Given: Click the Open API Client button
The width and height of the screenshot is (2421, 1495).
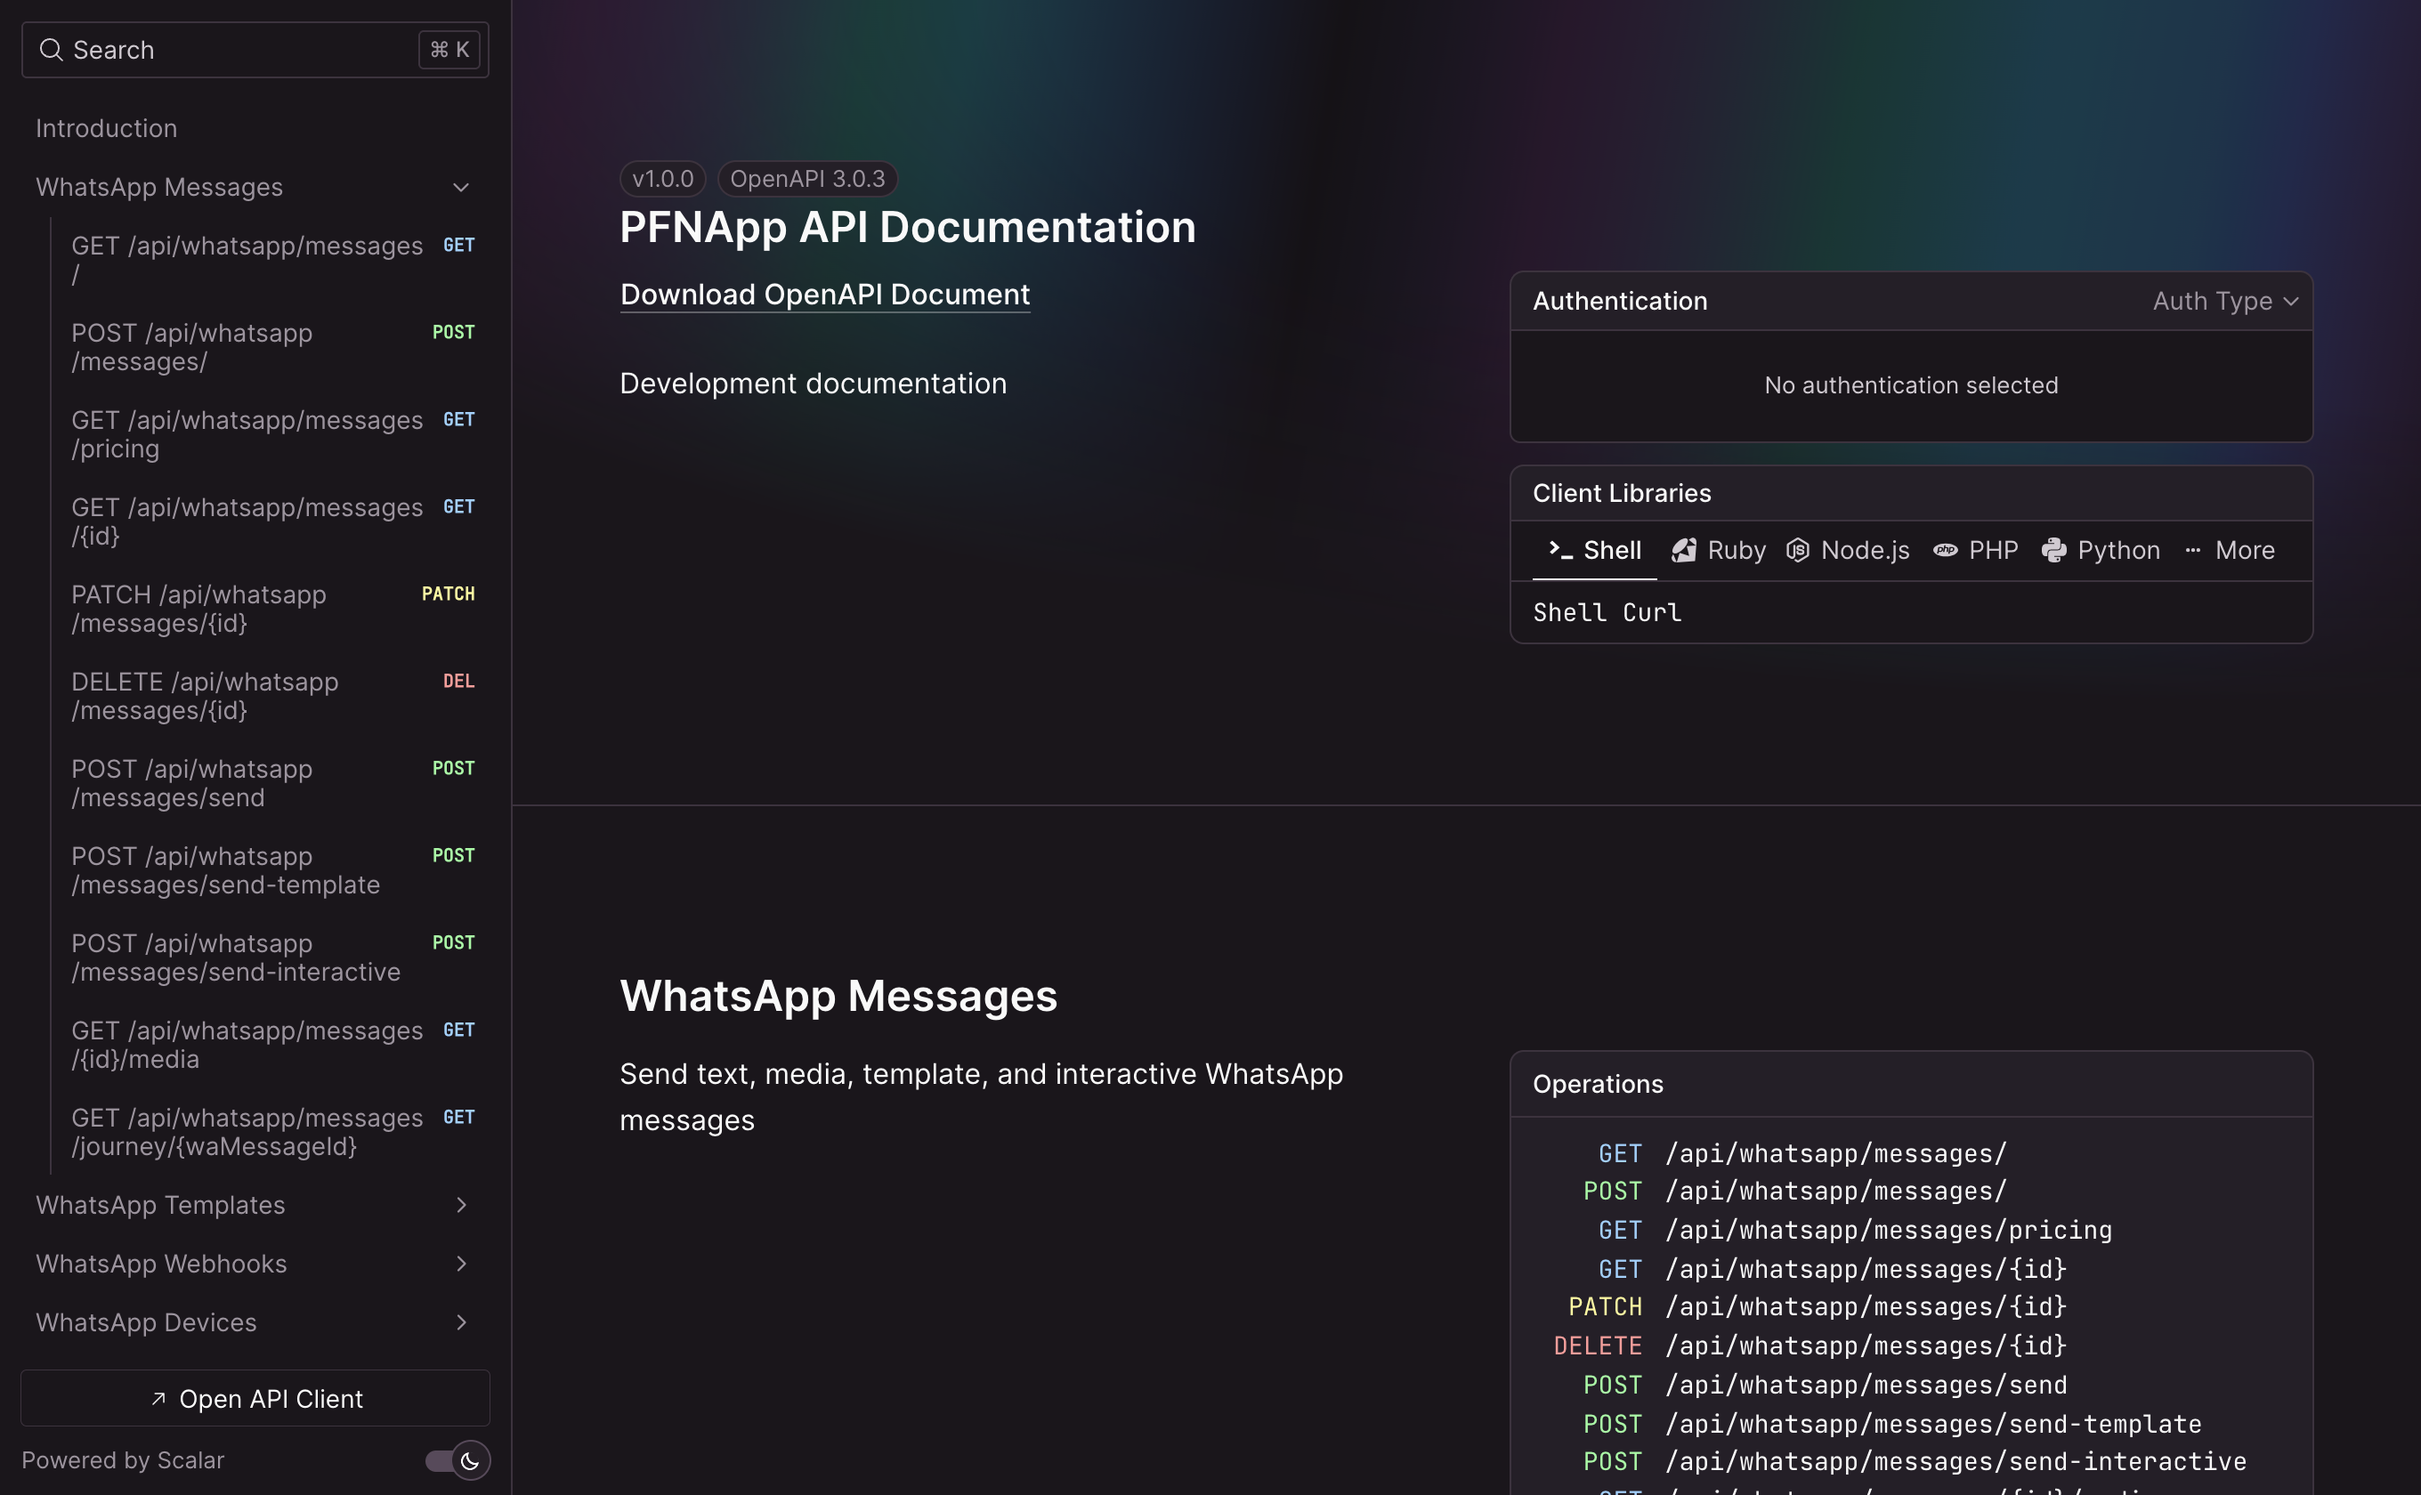Looking at the screenshot, I should (255, 1398).
